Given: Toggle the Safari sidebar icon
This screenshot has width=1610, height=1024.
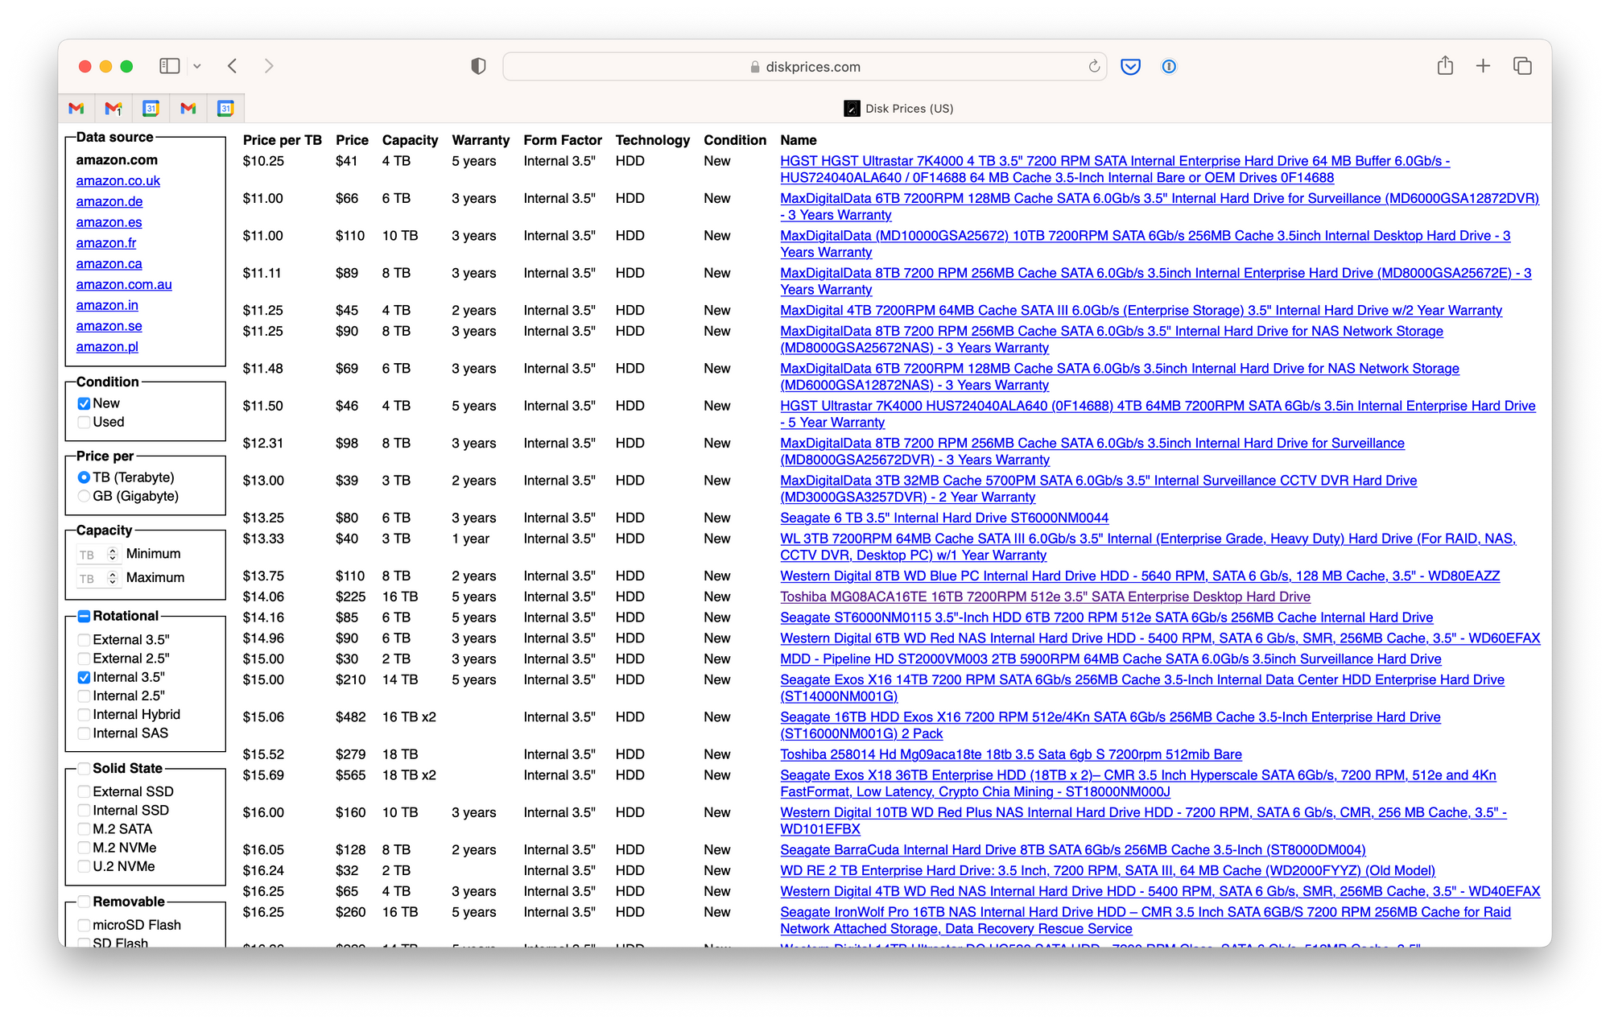Looking at the screenshot, I should tap(169, 66).
